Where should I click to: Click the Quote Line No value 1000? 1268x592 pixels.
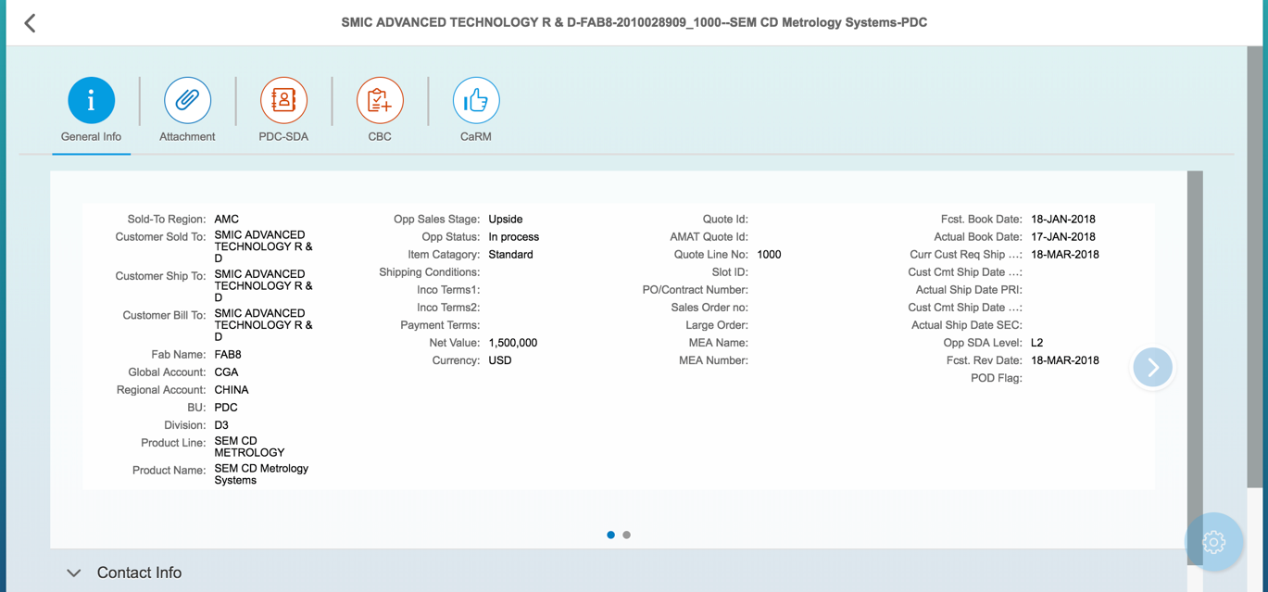click(769, 255)
